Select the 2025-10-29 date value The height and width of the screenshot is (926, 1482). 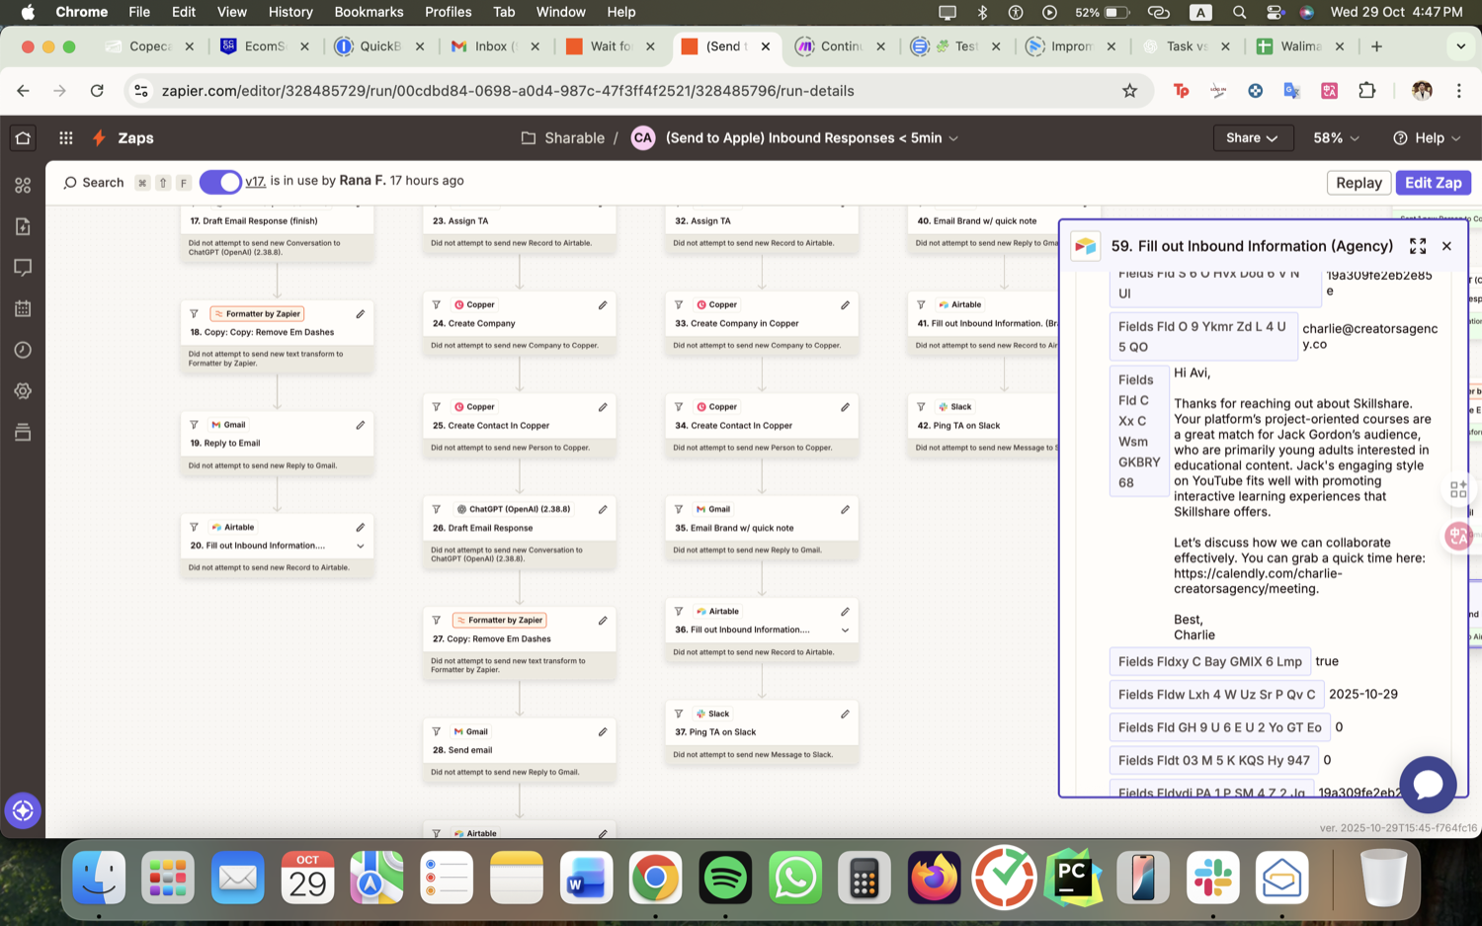(x=1363, y=695)
